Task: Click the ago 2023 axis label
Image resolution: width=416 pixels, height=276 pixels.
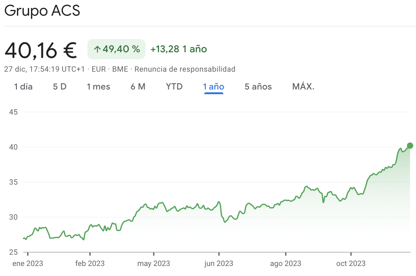Action: point(286,263)
